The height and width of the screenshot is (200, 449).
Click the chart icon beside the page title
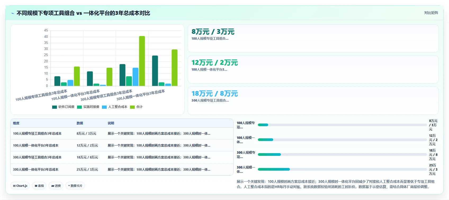tap(12, 13)
